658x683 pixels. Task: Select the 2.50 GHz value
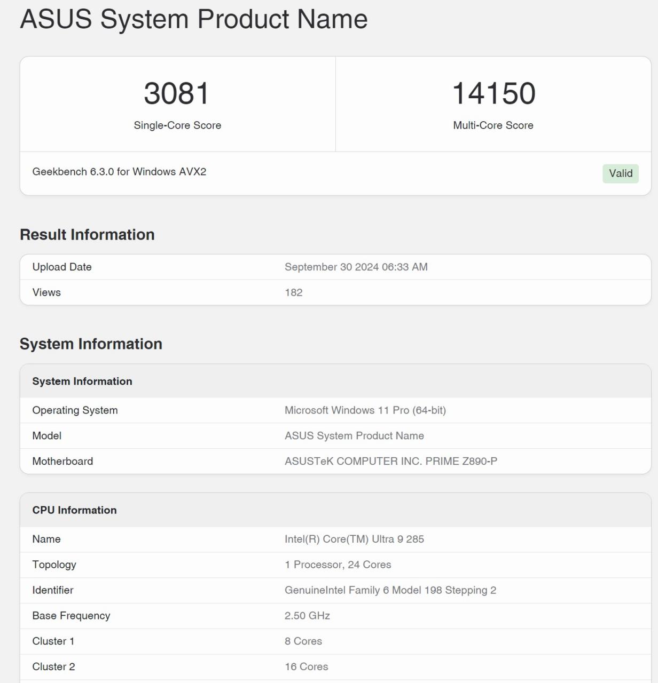(307, 616)
